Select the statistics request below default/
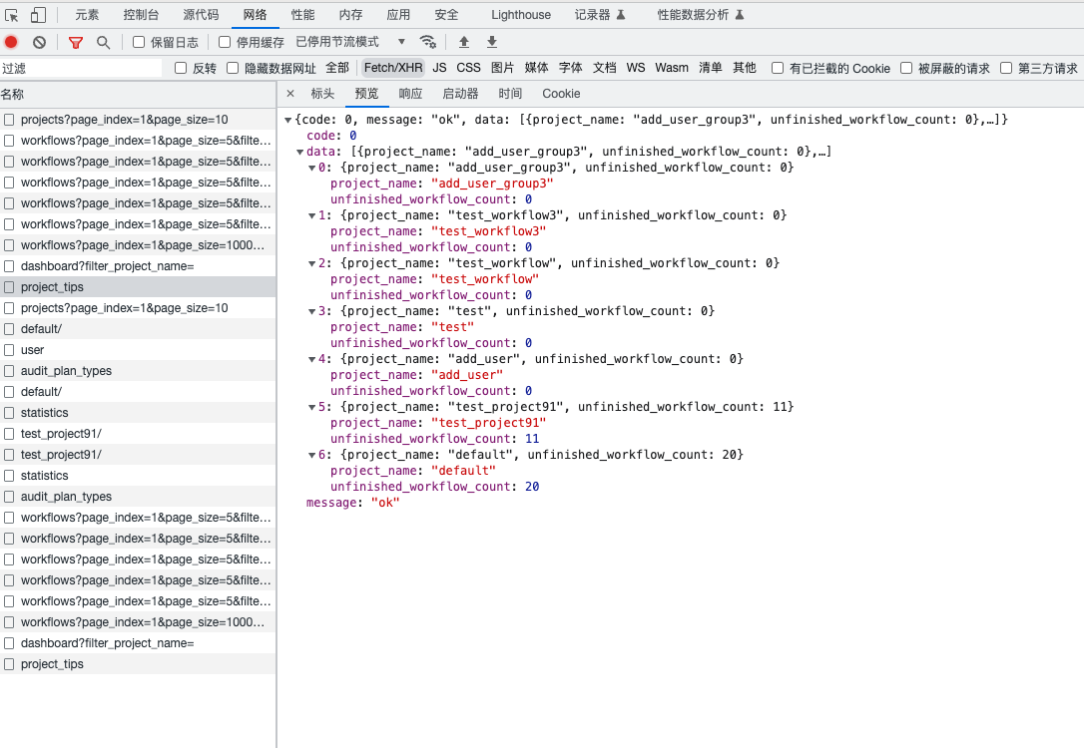The image size is (1084, 748). [138, 413]
